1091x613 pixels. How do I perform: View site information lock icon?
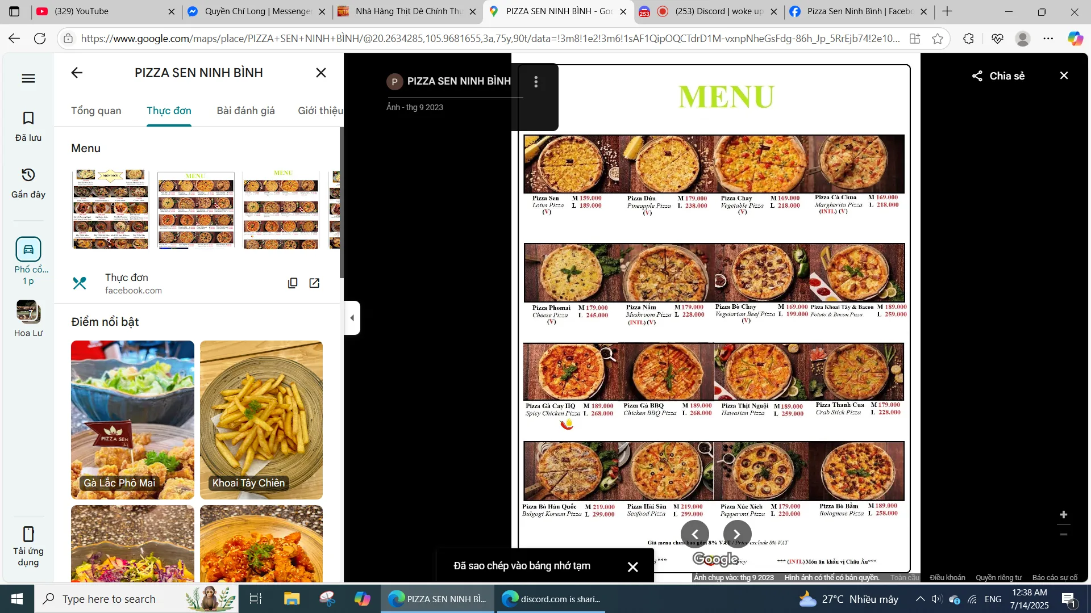point(68,39)
